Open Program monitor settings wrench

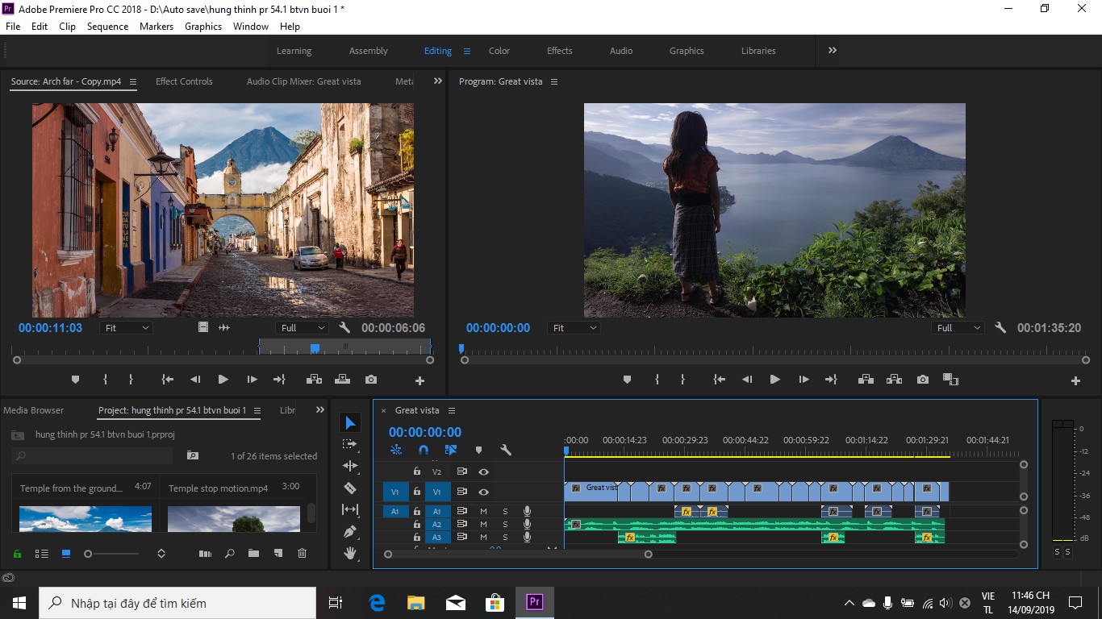pyautogui.click(x=1000, y=328)
